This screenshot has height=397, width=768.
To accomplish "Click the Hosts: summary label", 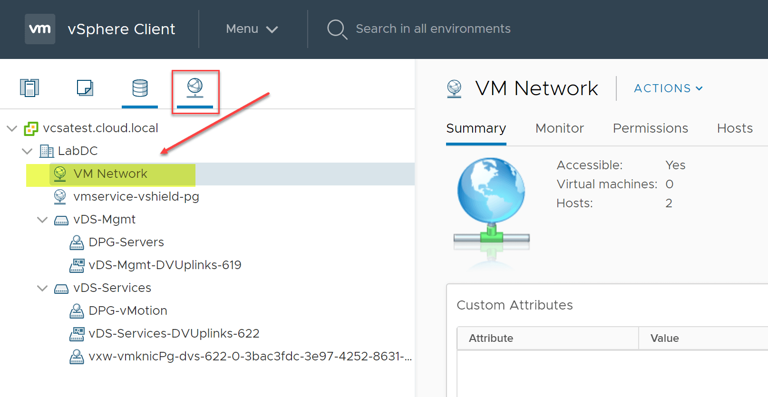I will [574, 203].
